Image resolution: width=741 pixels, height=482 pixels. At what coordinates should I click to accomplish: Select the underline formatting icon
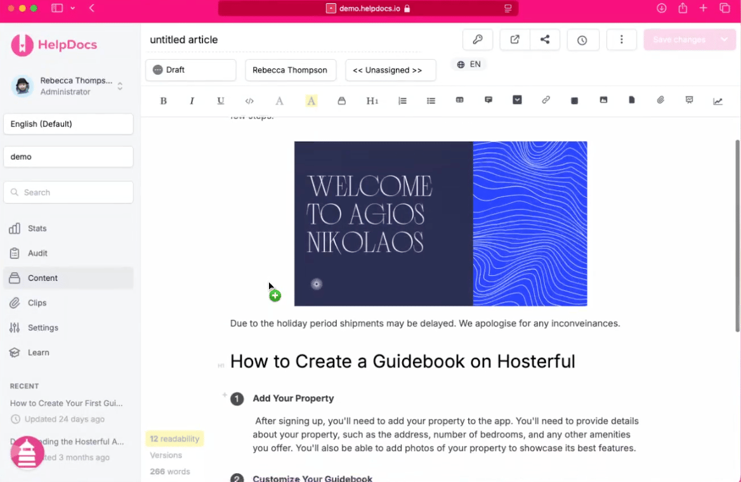220,100
